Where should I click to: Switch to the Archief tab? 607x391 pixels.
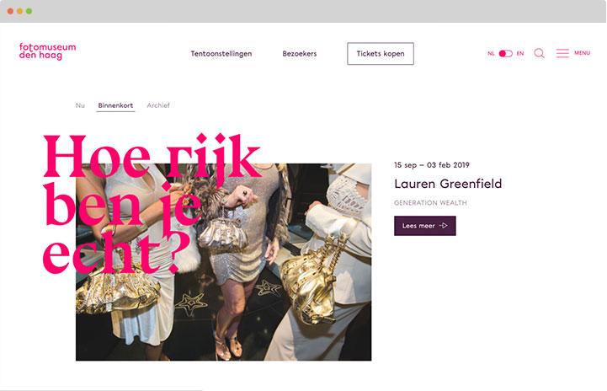click(158, 105)
